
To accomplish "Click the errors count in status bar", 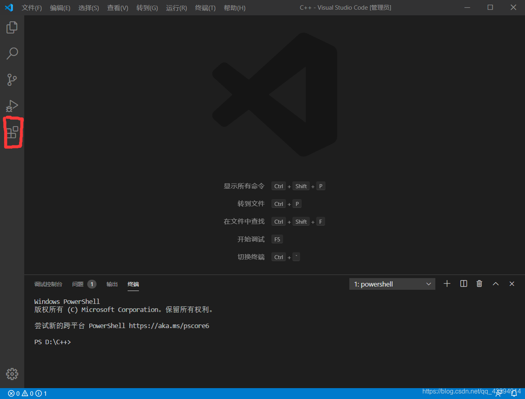I will tap(14, 393).
